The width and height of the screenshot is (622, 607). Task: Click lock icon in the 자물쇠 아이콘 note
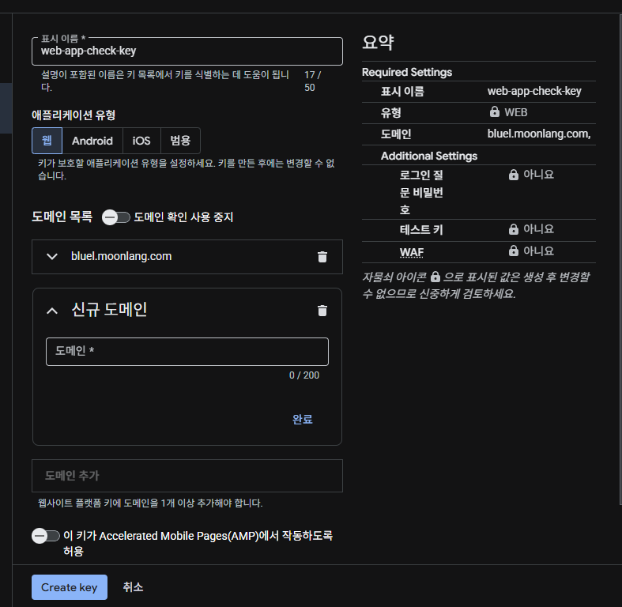[435, 277]
